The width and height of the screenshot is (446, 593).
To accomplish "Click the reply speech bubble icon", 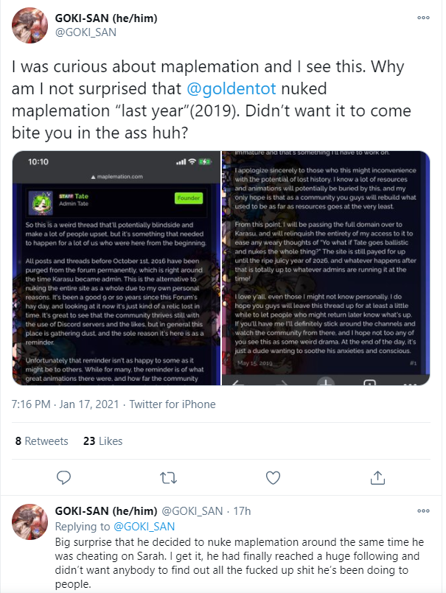I will coord(63,477).
